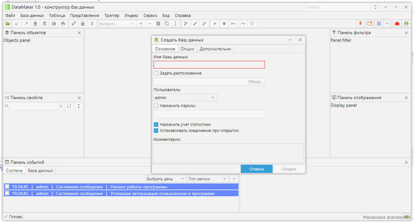Click the red toolbox icon
The width and height of the screenshot is (414, 223).
(397, 24)
